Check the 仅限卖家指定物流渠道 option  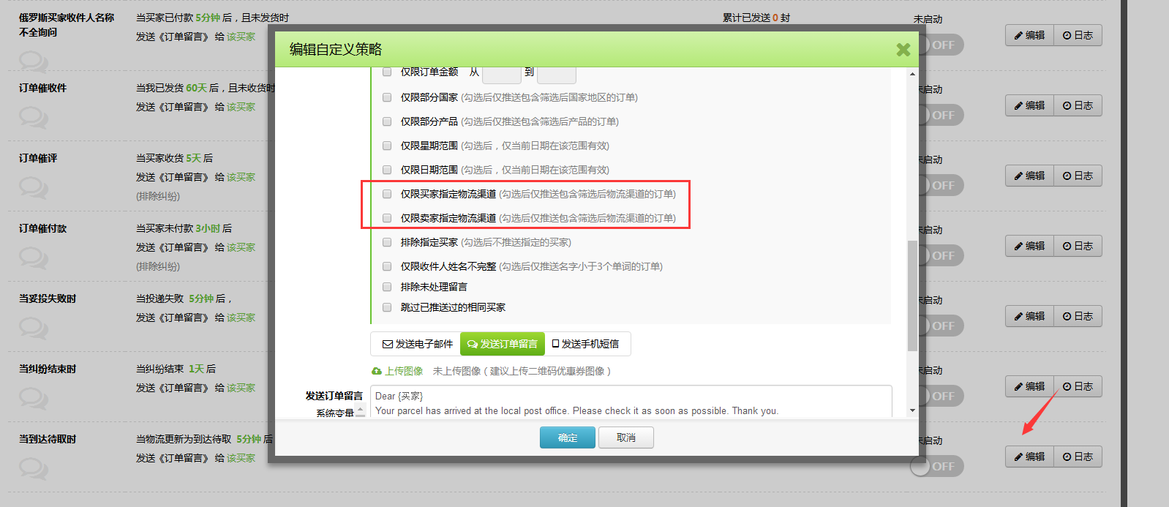click(387, 218)
